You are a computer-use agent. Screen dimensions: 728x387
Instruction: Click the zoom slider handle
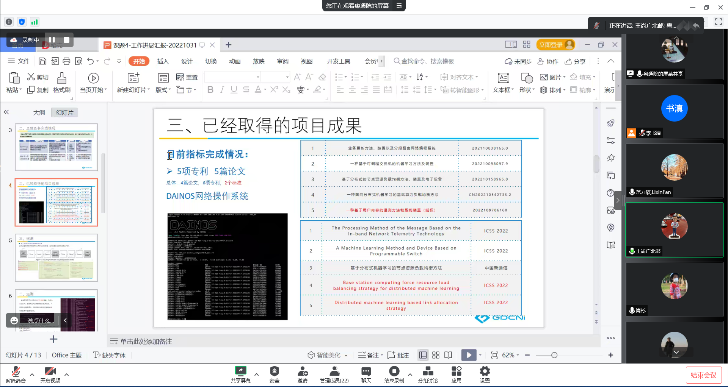(554, 355)
